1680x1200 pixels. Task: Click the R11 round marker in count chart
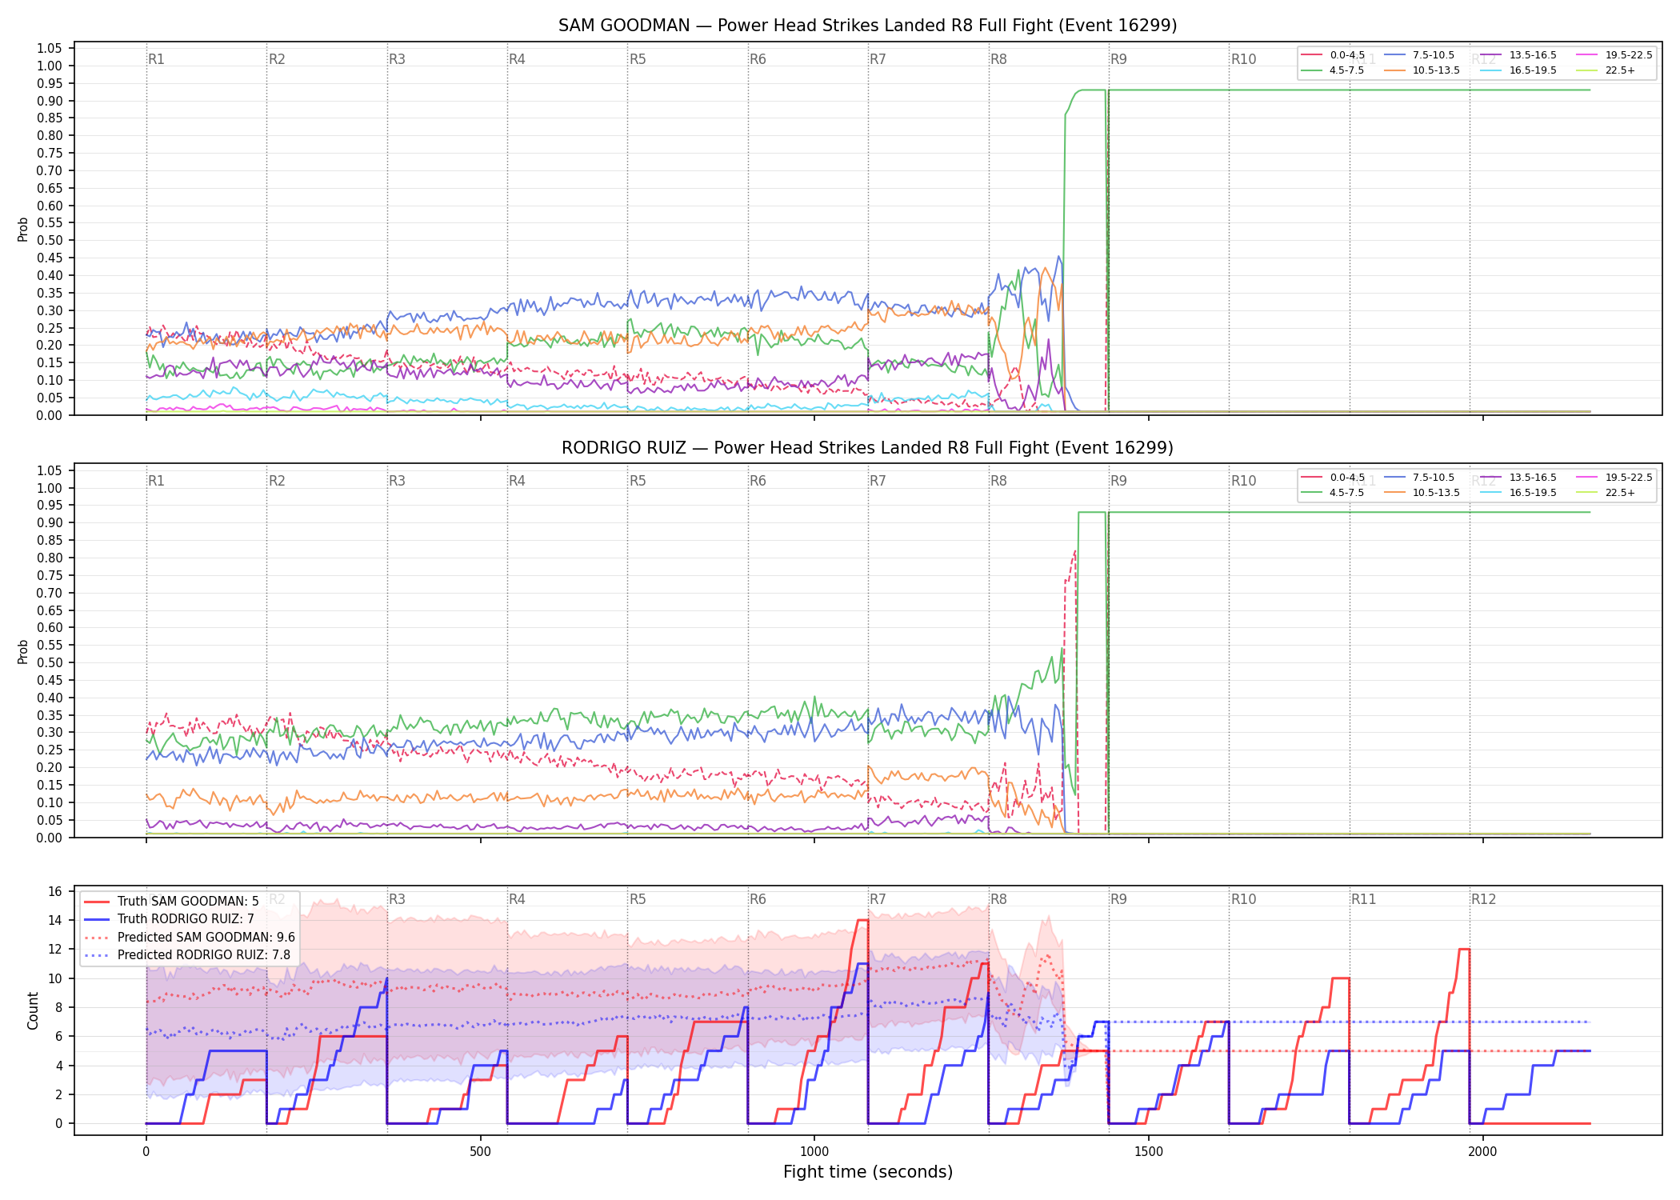(x=1364, y=899)
